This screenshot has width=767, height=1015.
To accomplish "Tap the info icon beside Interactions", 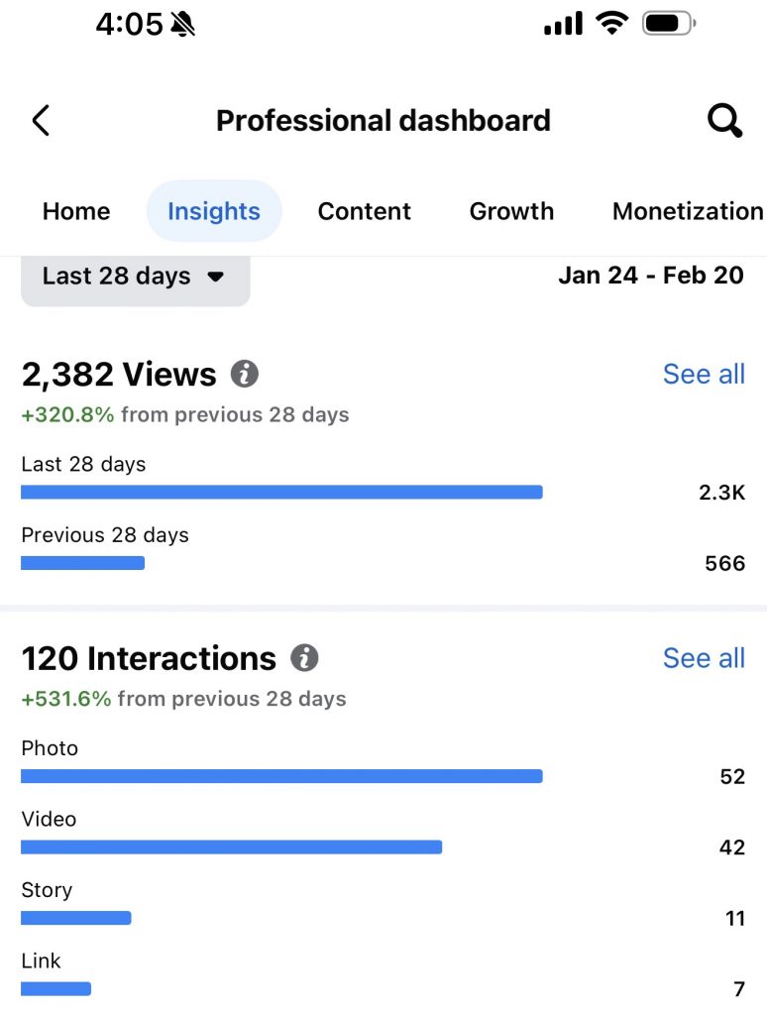I will point(304,658).
